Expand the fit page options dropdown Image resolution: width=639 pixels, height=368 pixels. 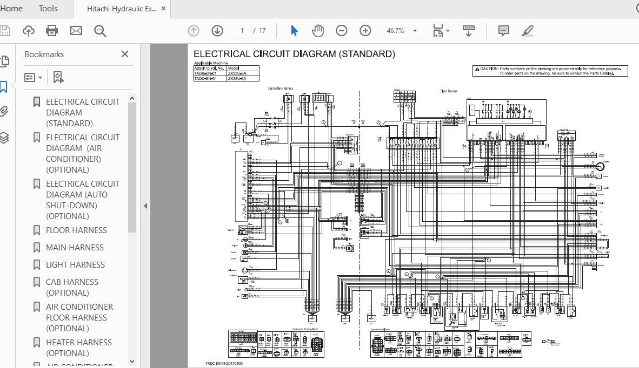(448, 31)
